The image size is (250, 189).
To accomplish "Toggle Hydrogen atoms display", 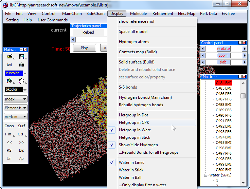I will tap(152, 42).
